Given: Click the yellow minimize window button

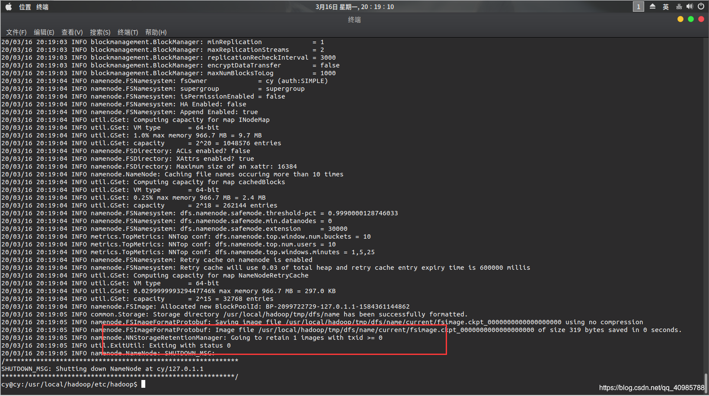Looking at the screenshot, I should pos(680,19).
